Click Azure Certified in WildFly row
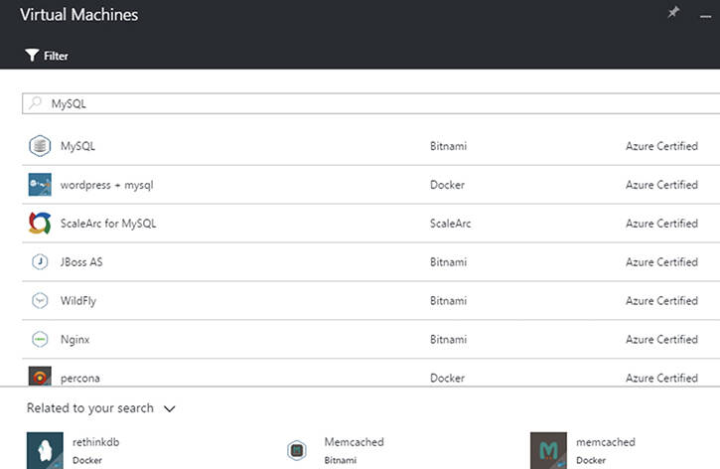 click(x=661, y=300)
